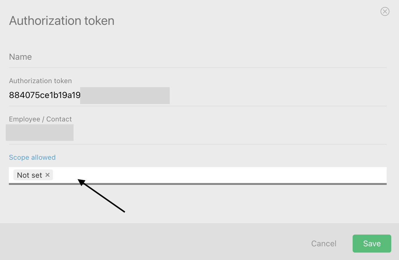Click the empty area right of "Not set"
This screenshot has width=399, height=260.
[218, 175]
